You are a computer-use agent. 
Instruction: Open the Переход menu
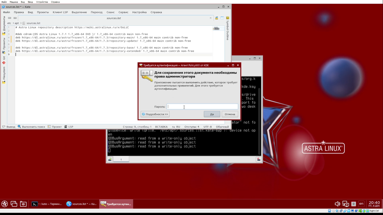click(x=97, y=12)
